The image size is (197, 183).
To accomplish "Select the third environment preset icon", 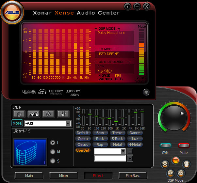I will pyautogui.click(x=48, y=114).
